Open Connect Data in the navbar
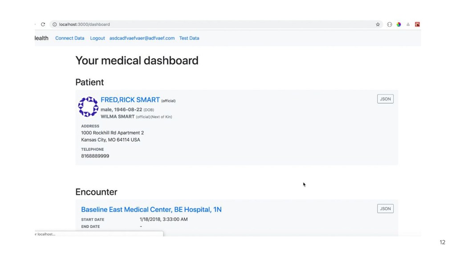Image resolution: width=456 pixels, height=256 pixels. point(70,38)
